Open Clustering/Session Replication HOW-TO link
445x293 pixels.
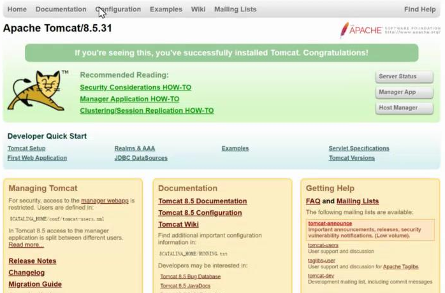pos(147,111)
